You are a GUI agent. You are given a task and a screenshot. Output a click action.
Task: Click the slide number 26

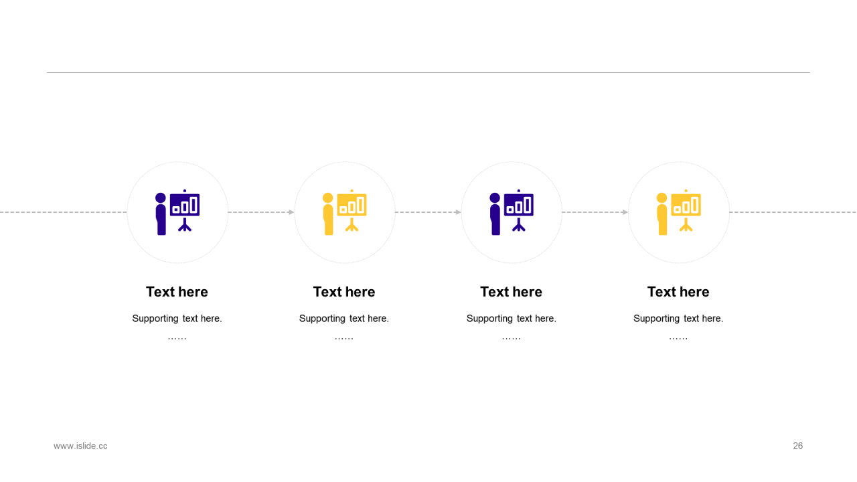(798, 446)
